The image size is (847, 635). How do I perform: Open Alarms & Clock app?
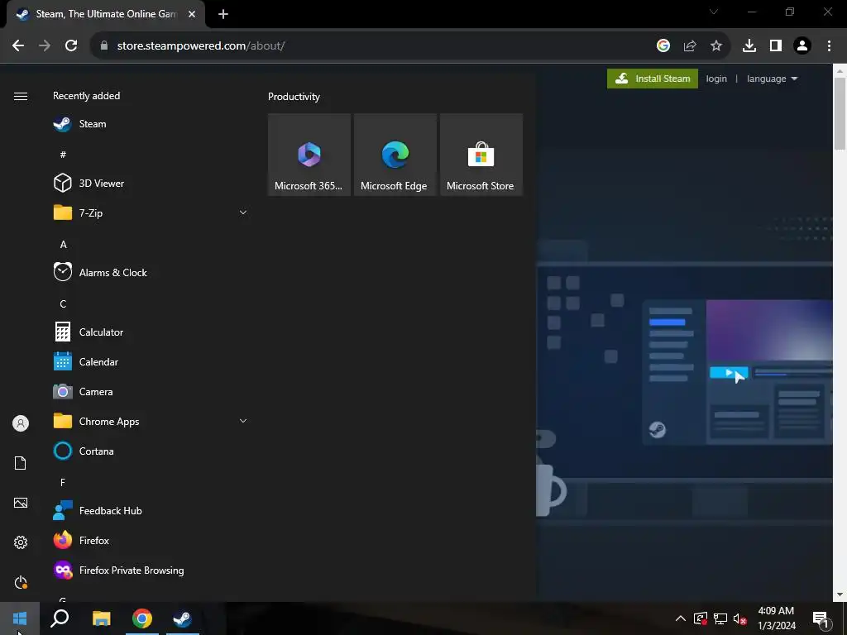pyautogui.click(x=151, y=273)
